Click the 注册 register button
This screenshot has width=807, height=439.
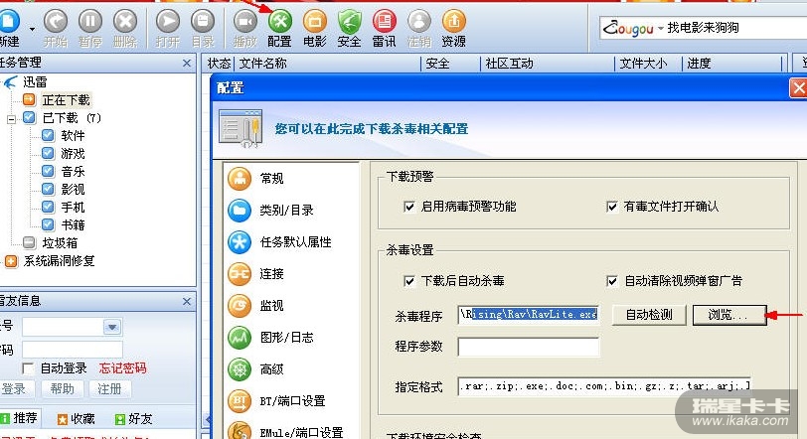(x=110, y=389)
